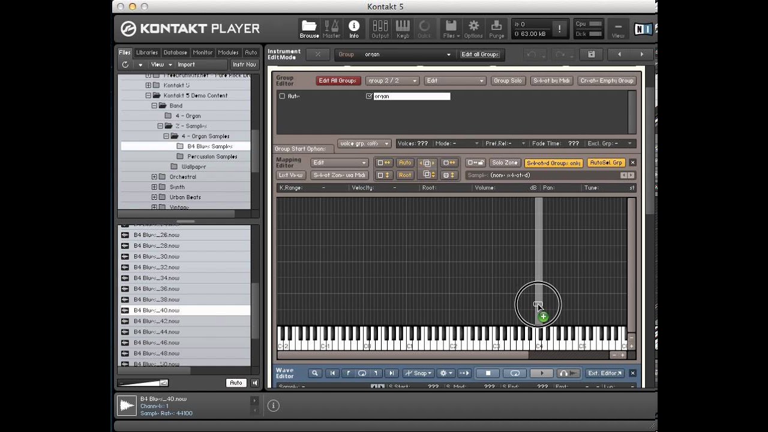The image size is (768, 432).
Task: Open voice grp. <off> dropdown
Action: coord(364,143)
